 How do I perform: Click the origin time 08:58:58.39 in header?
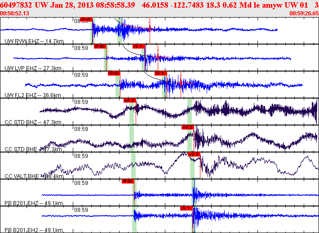click(x=115, y=5)
